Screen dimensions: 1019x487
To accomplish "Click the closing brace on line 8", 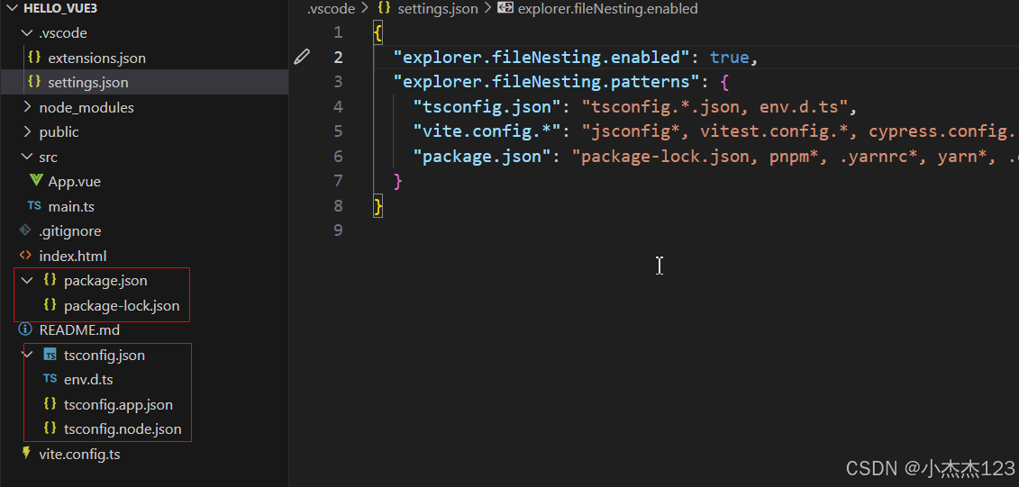I will (x=378, y=206).
